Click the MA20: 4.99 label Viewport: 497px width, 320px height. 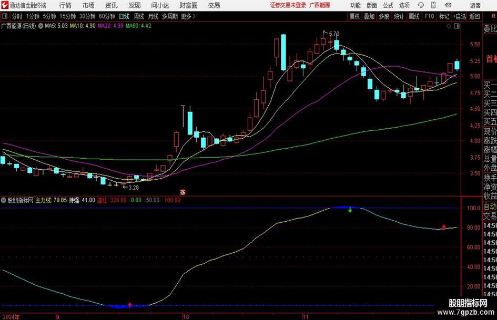110,26
